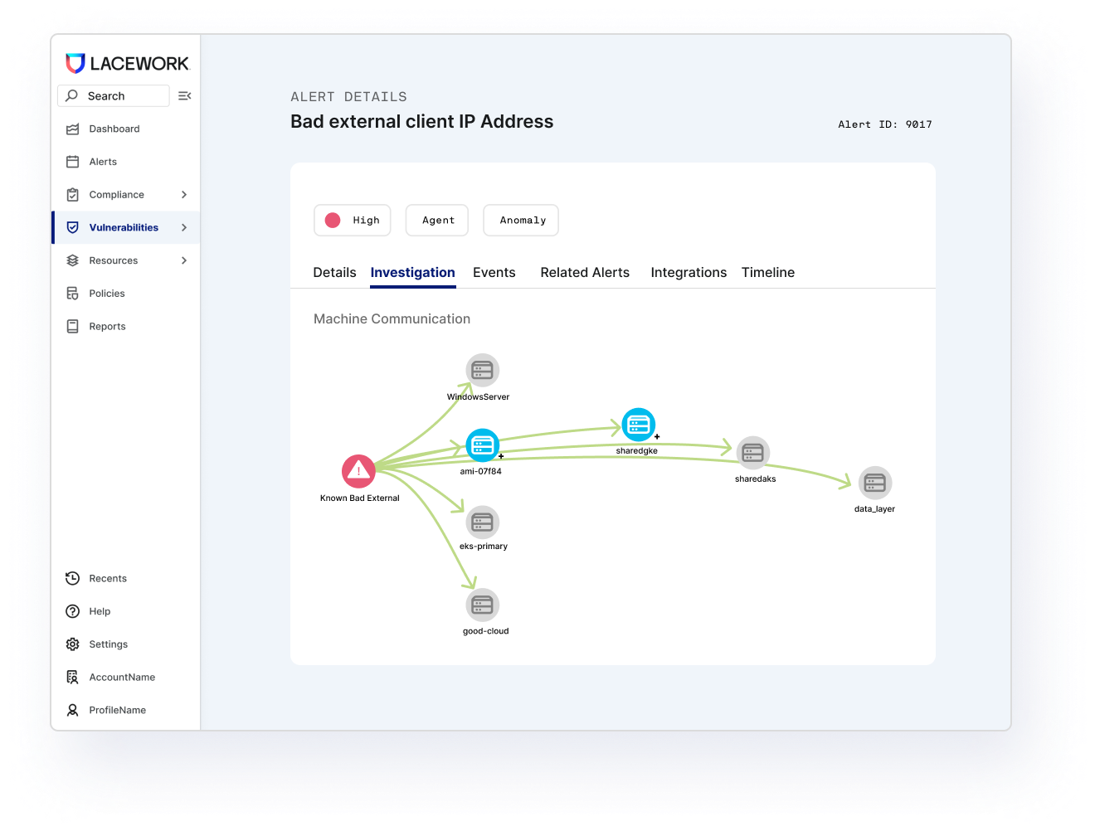Select the good-cloud machine node

[x=482, y=605]
